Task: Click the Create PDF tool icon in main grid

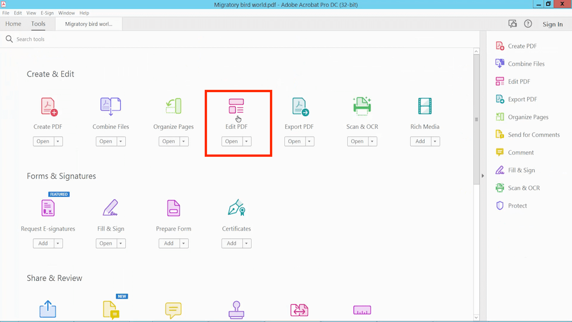Action: pyautogui.click(x=49, y=106)
